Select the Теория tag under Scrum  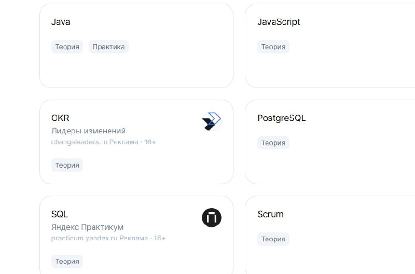(273, 239)
